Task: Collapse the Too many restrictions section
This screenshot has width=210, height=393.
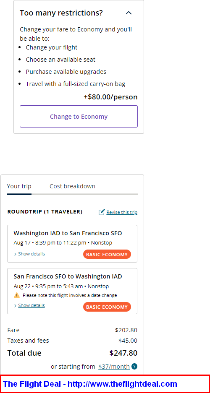Action: pos(129,13)
